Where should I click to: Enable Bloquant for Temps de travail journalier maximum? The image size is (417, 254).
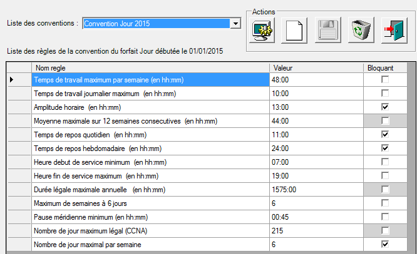click(x=384, y=93)
